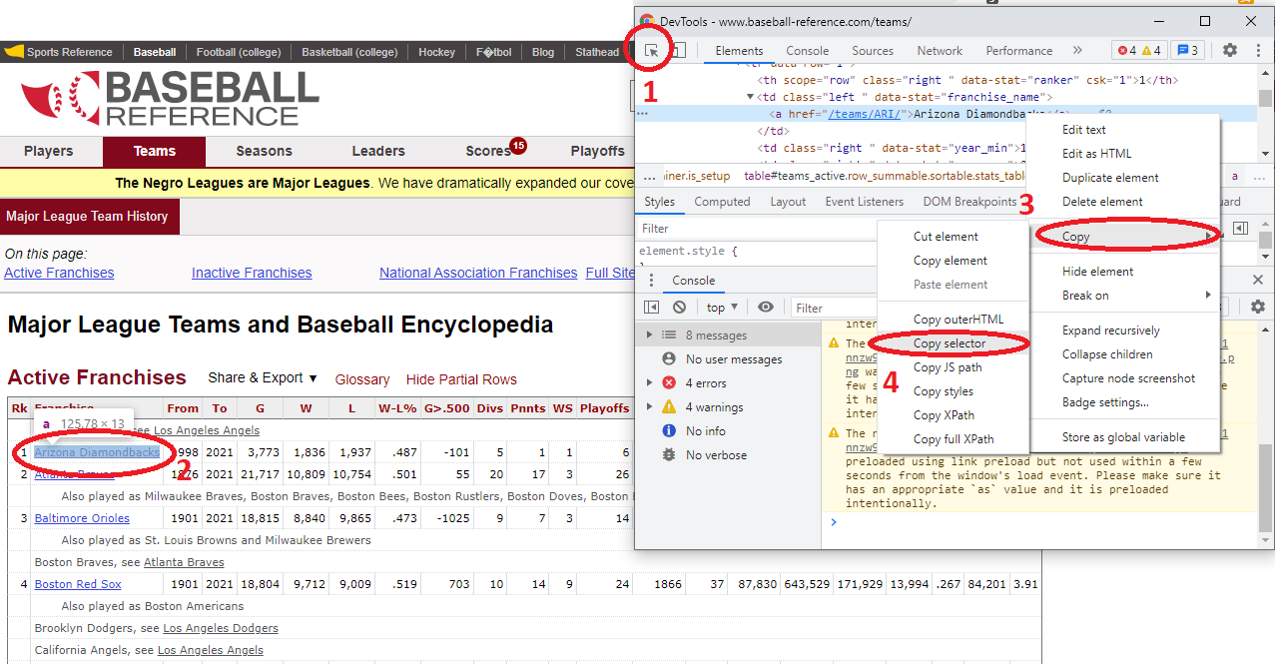Open the DevTools three-dot customize menu

point(1256,51)
